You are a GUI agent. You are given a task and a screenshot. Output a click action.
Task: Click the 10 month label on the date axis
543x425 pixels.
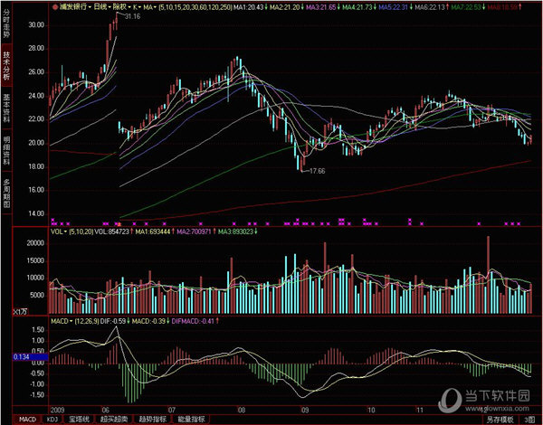[371, 411]
